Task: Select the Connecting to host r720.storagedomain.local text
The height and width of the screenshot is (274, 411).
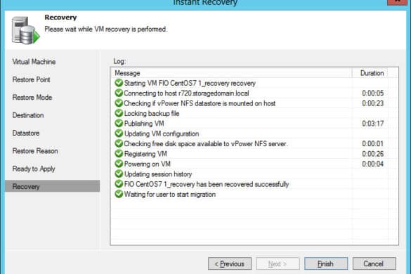Action: click(x=186, y=93)
